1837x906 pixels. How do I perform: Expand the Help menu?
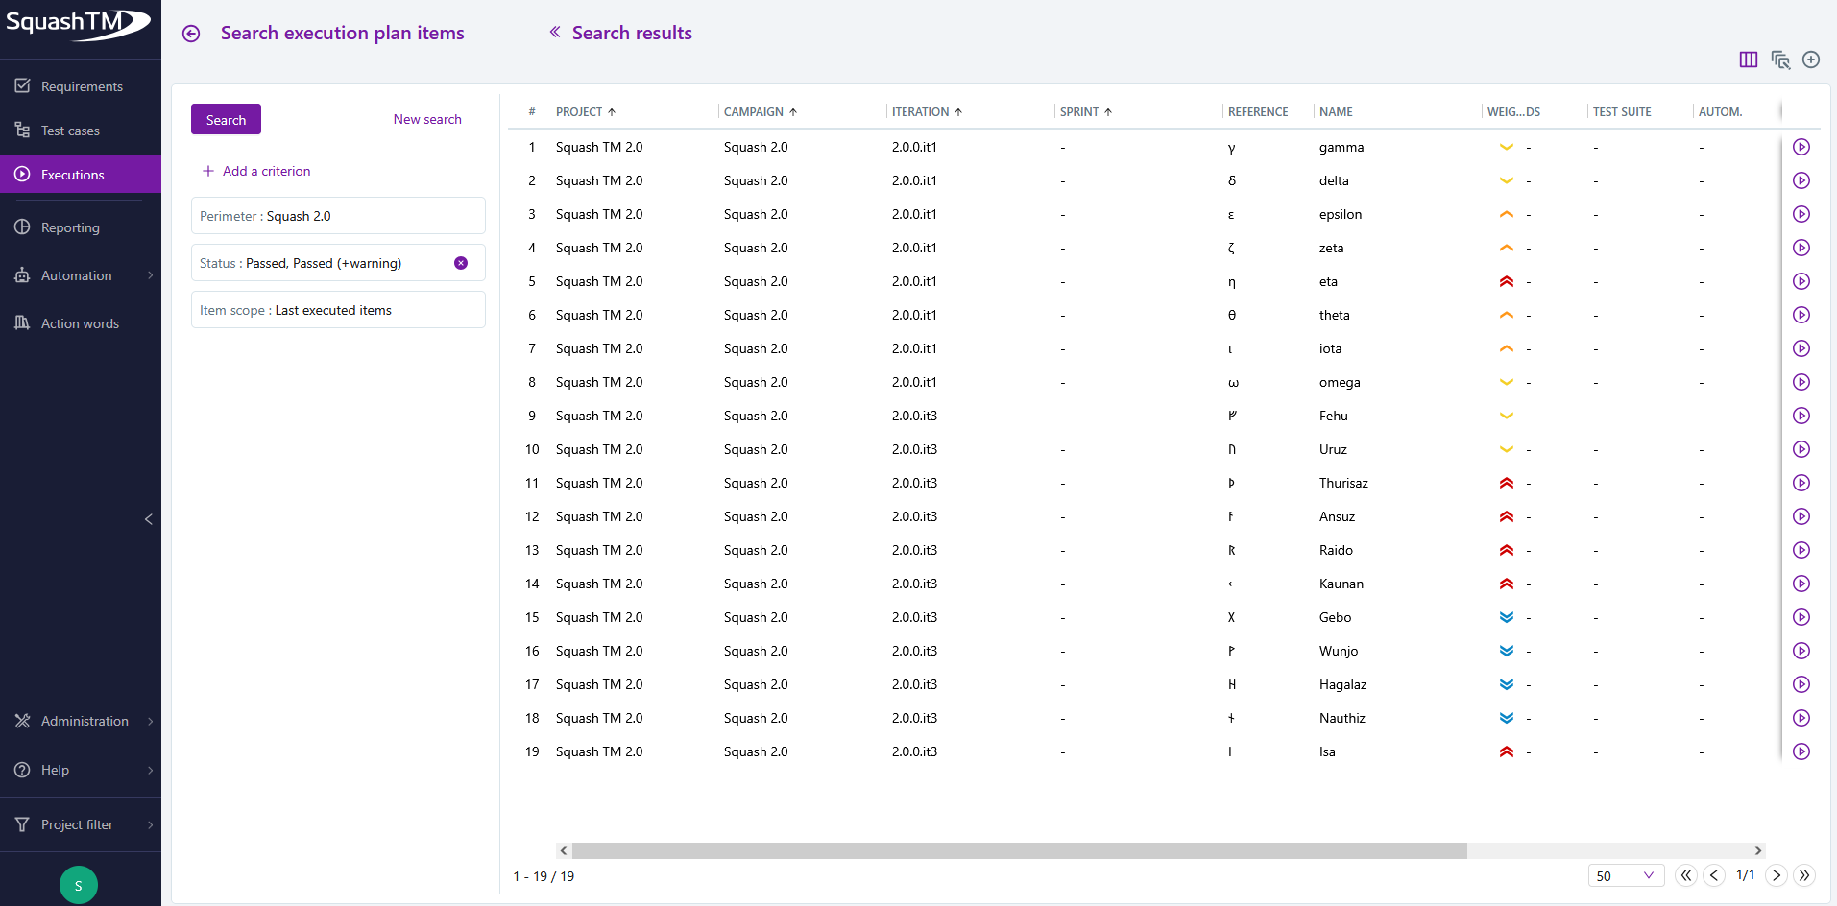(54, 770)
